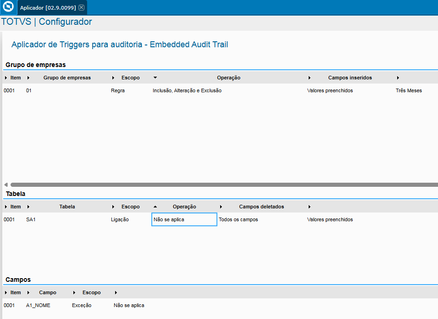Select Três Meses cell
This screenshot has width=438, height=319.
pyautogui.click(x=409, y=90)
